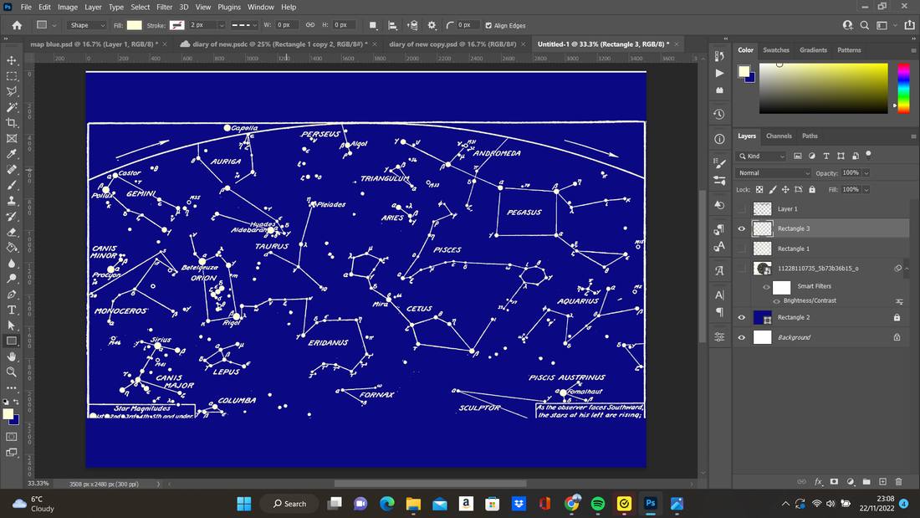Click the shape width W input field
The width and height of the screenshot is (920, 518).
click(x=287, y=25)
